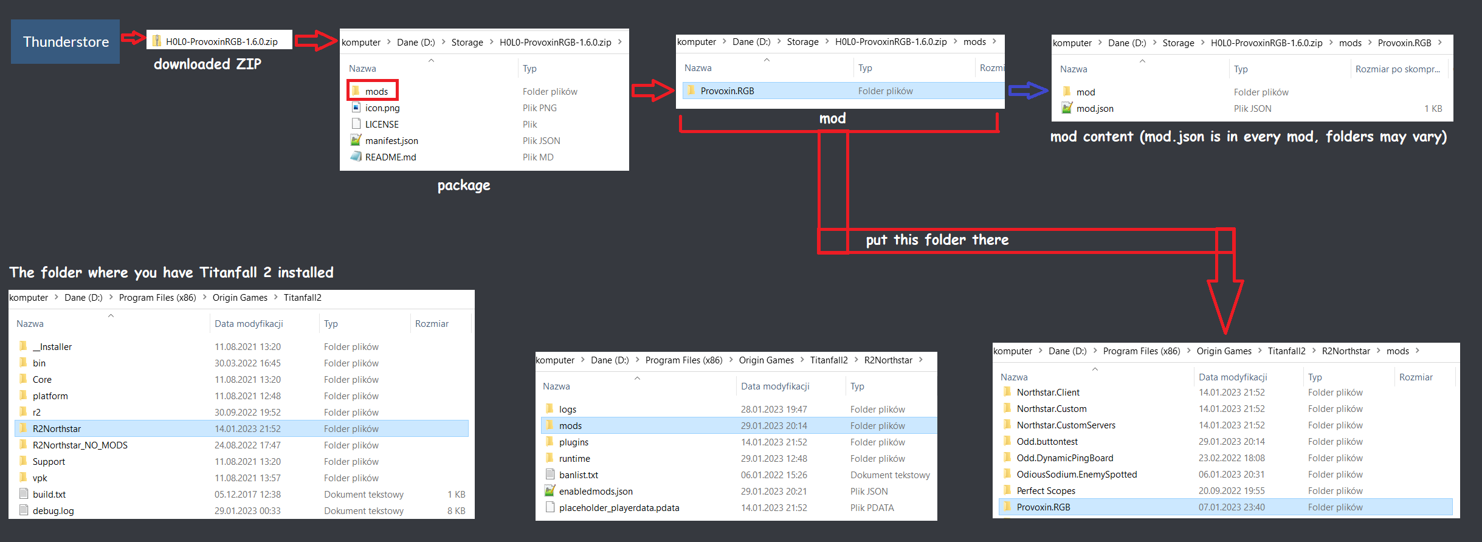Select the icon.png file icon in the package window
The width and height of the screenshot is (1482, 542).
coord(356,107)
